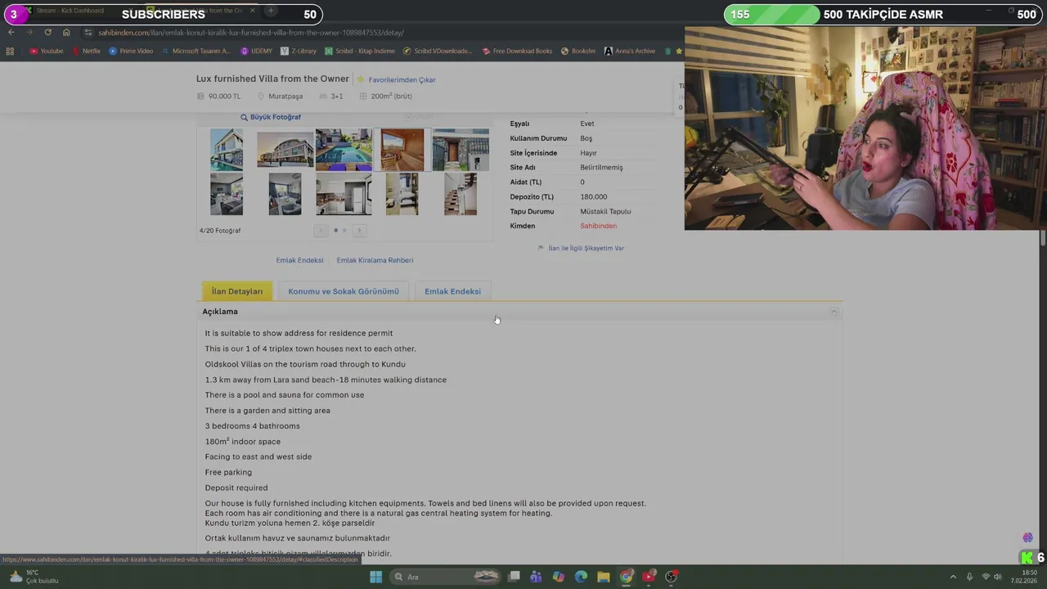Reload the sahibinden page
This screenshot has width=1047, height=589.
(47, 32)
